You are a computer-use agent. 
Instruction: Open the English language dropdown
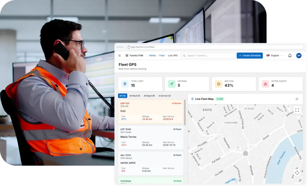274,56
